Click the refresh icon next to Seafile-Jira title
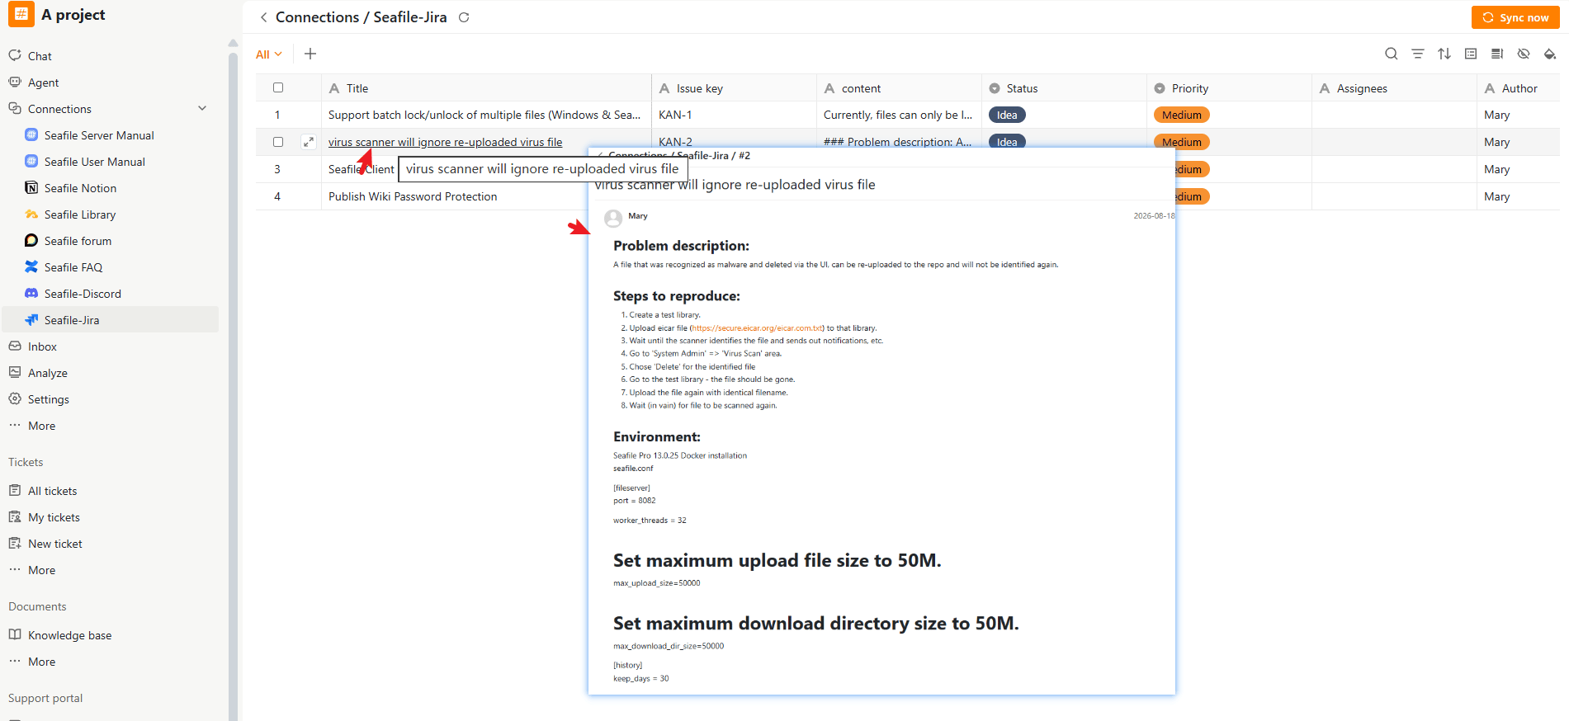 point(464,17)
